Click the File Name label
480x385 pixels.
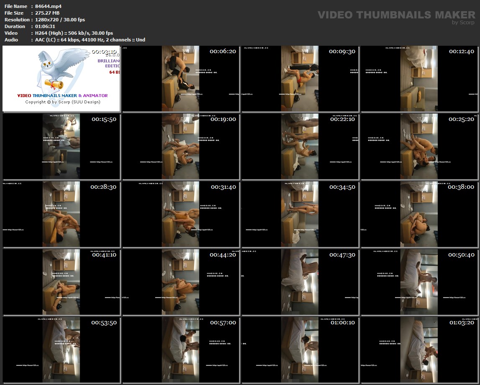tap(16, 6)
